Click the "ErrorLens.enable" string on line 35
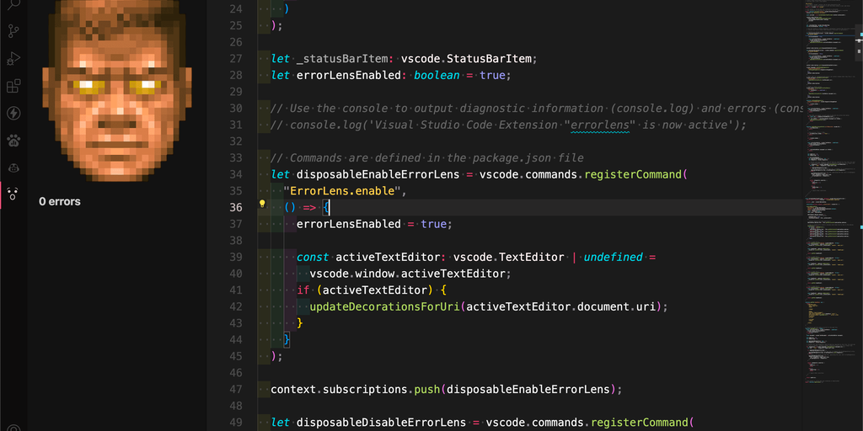This screenshot has height=431, width=863. [x=345, y=191]
